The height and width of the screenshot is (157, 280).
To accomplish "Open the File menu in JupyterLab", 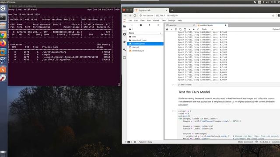I will click(x=130, y=20).
